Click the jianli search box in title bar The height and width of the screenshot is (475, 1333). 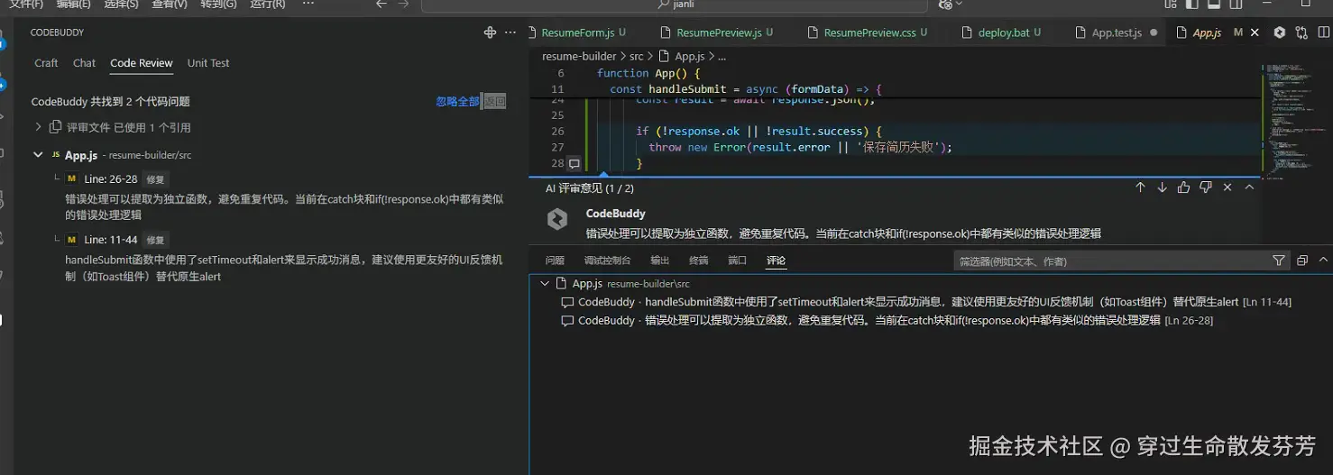pos(676,5)
